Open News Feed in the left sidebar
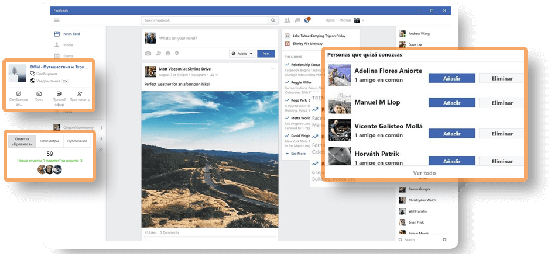The height and width of the screenshot is (254, 551). click(x=71, y=34)
